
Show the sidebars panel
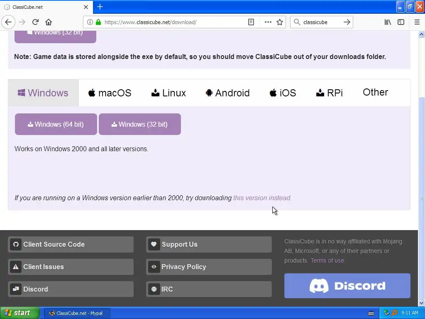pyautogui.click(x=401, y=22)
